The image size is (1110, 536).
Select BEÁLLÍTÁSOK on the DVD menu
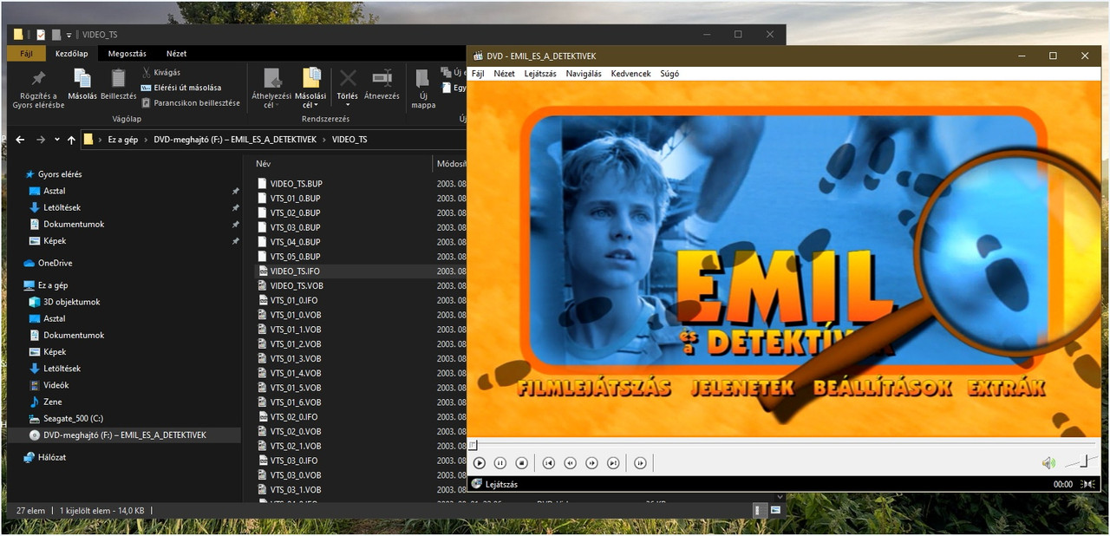click(x=883, y=388)
